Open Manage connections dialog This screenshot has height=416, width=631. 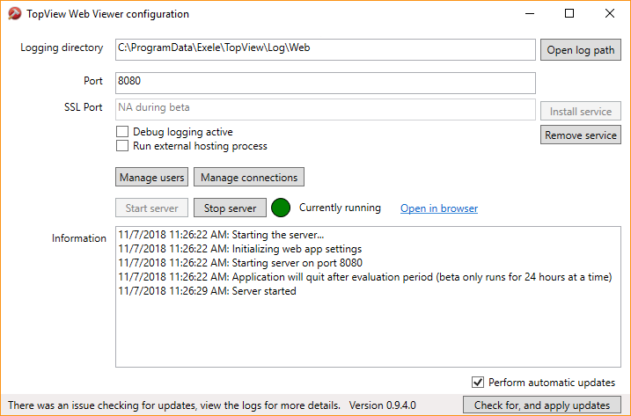point(249,177)
